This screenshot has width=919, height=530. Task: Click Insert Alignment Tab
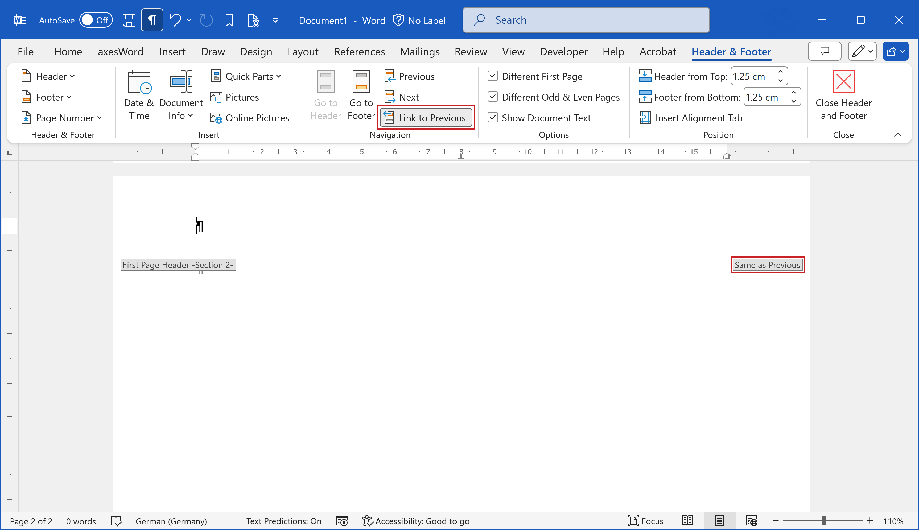(691, 118)
